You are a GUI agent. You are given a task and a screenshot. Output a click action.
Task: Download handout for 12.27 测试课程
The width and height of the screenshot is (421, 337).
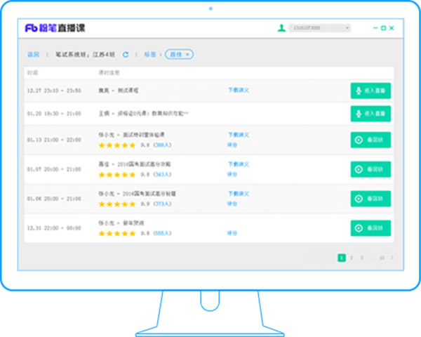coord(239,90)
